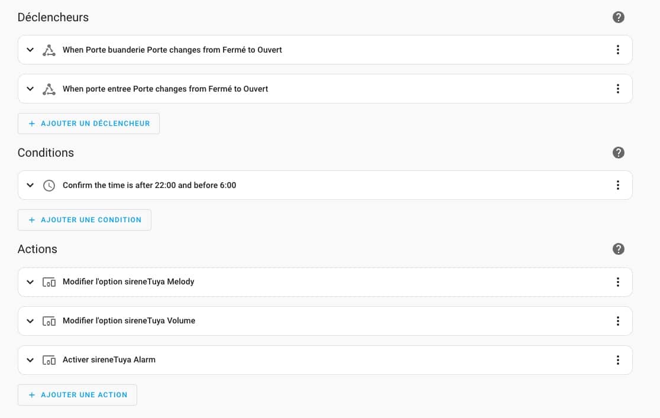The width and height of the screenshot is (660, 418).
Task: Open three-dot menu for sireneTuya Melody action
Action: click(x=617, y=282)
